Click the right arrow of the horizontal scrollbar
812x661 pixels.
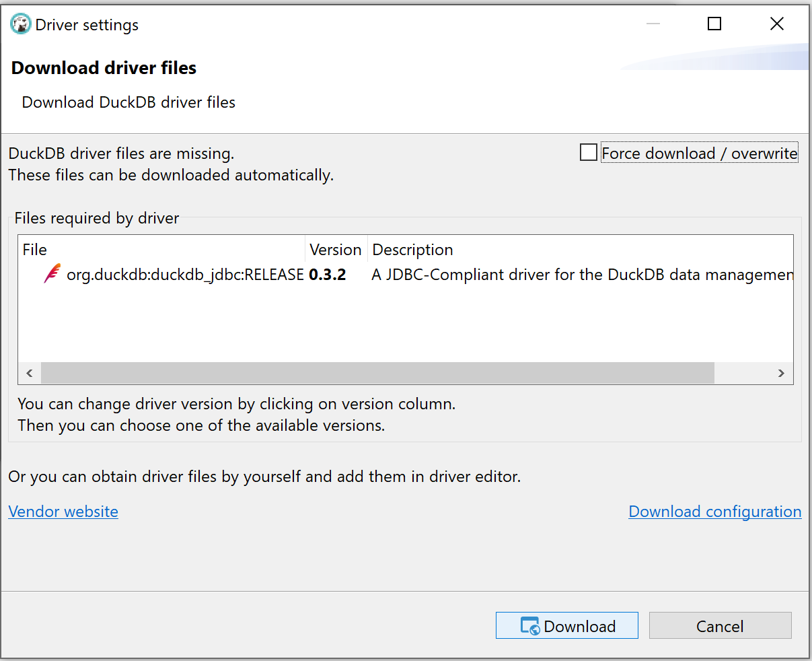(x=780, y=373)
